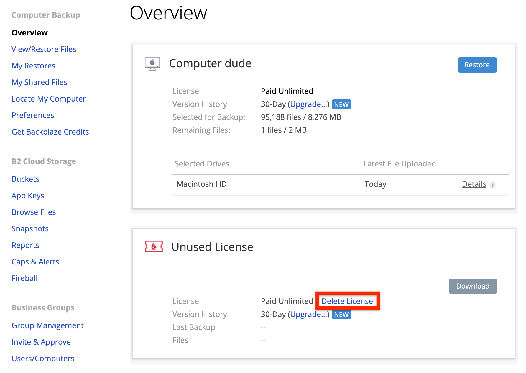Open Snapshots in B2 Cloud Storage
The height and width of the screenshot is (373, 526).
click(30, 229)
